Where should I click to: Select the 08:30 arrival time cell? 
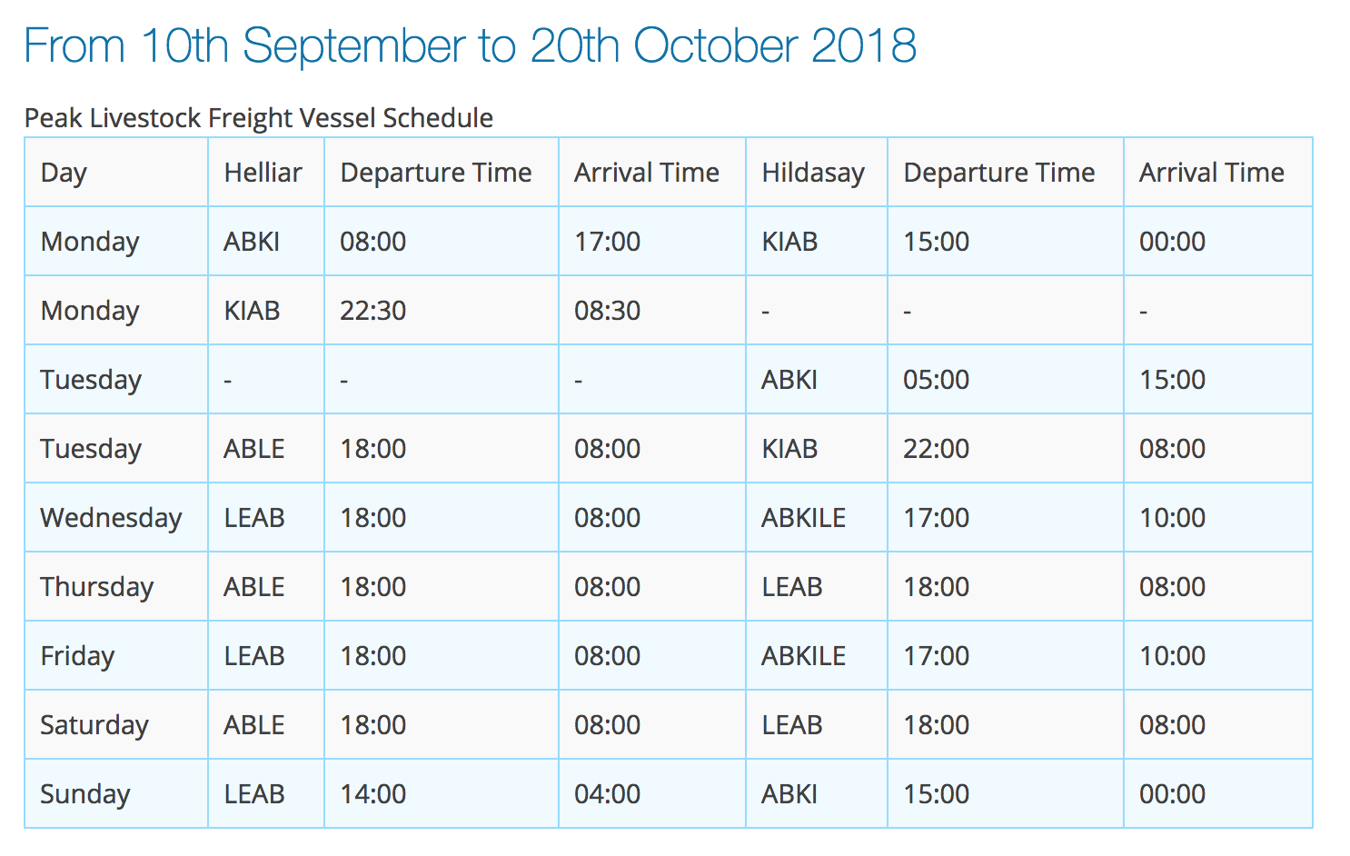pyautogui.click(x=652, y=310)
